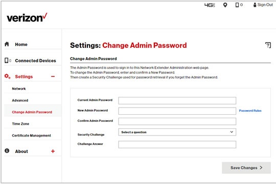Screen dimensions: 276x184
Task: Open the Advanced settings page
Action: click(x=20, y=100)
